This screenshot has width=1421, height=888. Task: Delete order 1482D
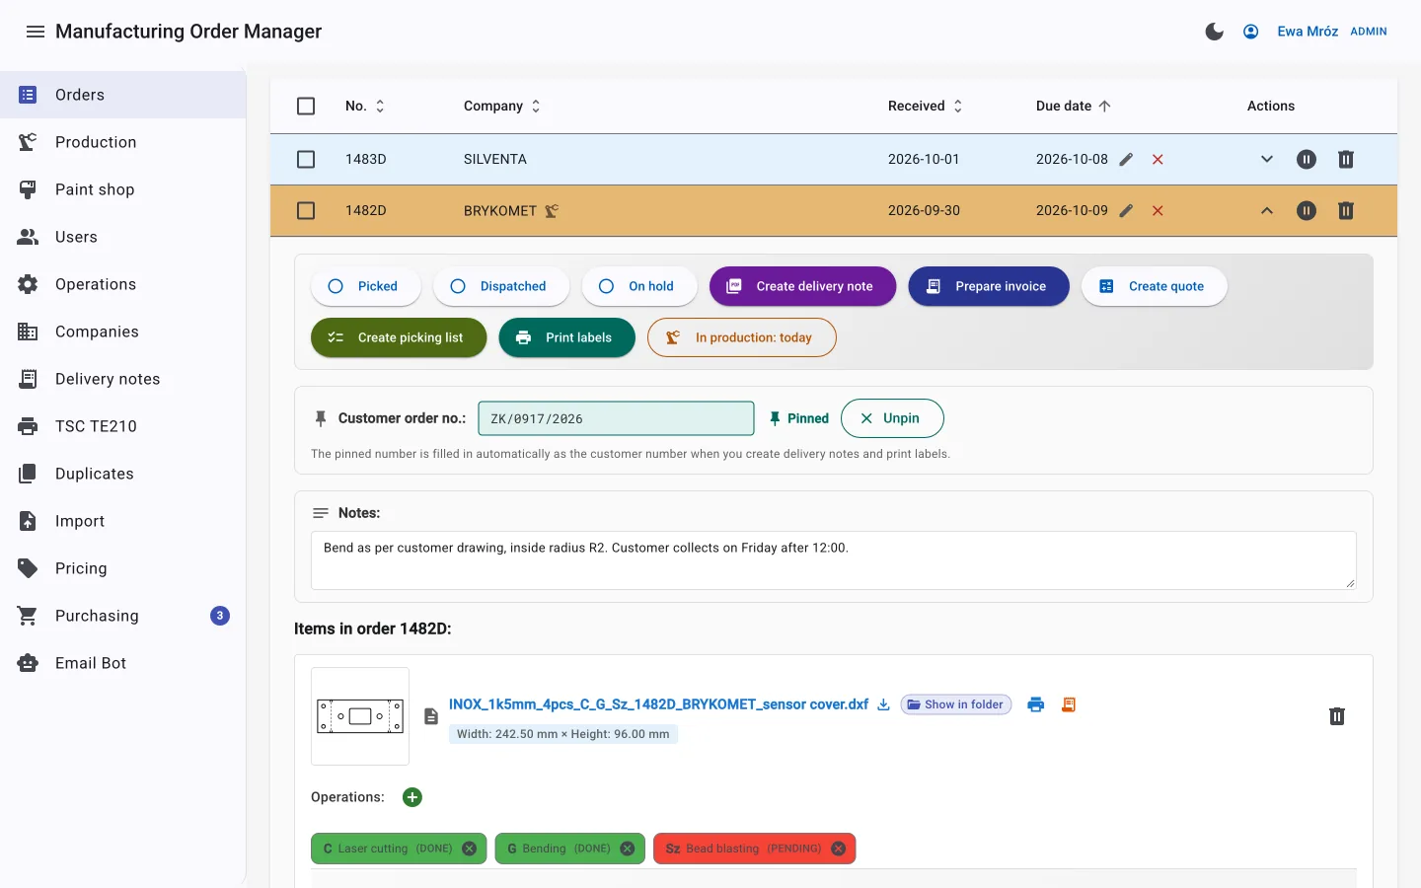[x=1346, y=210]
